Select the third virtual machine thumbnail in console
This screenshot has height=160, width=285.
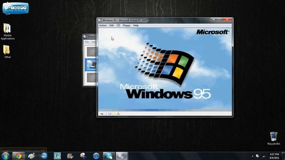[x=91, y=78]
